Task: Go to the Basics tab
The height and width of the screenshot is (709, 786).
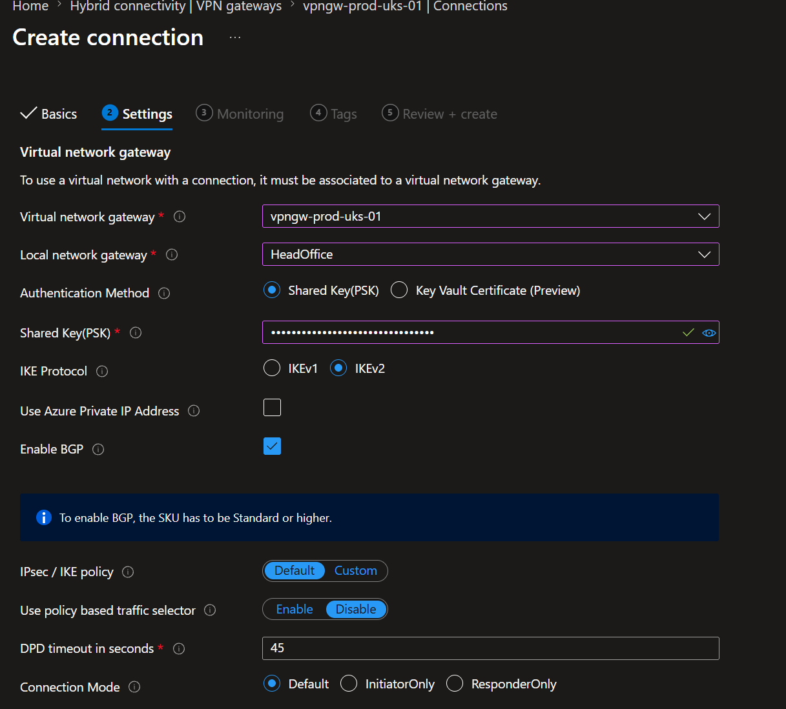Action: (x=49, y=114)
